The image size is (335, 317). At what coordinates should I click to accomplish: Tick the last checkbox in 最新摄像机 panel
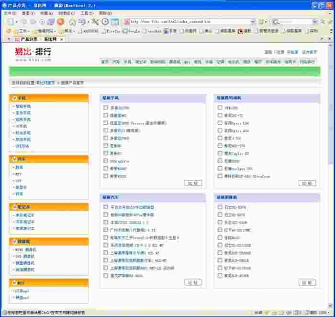point(220,275)
